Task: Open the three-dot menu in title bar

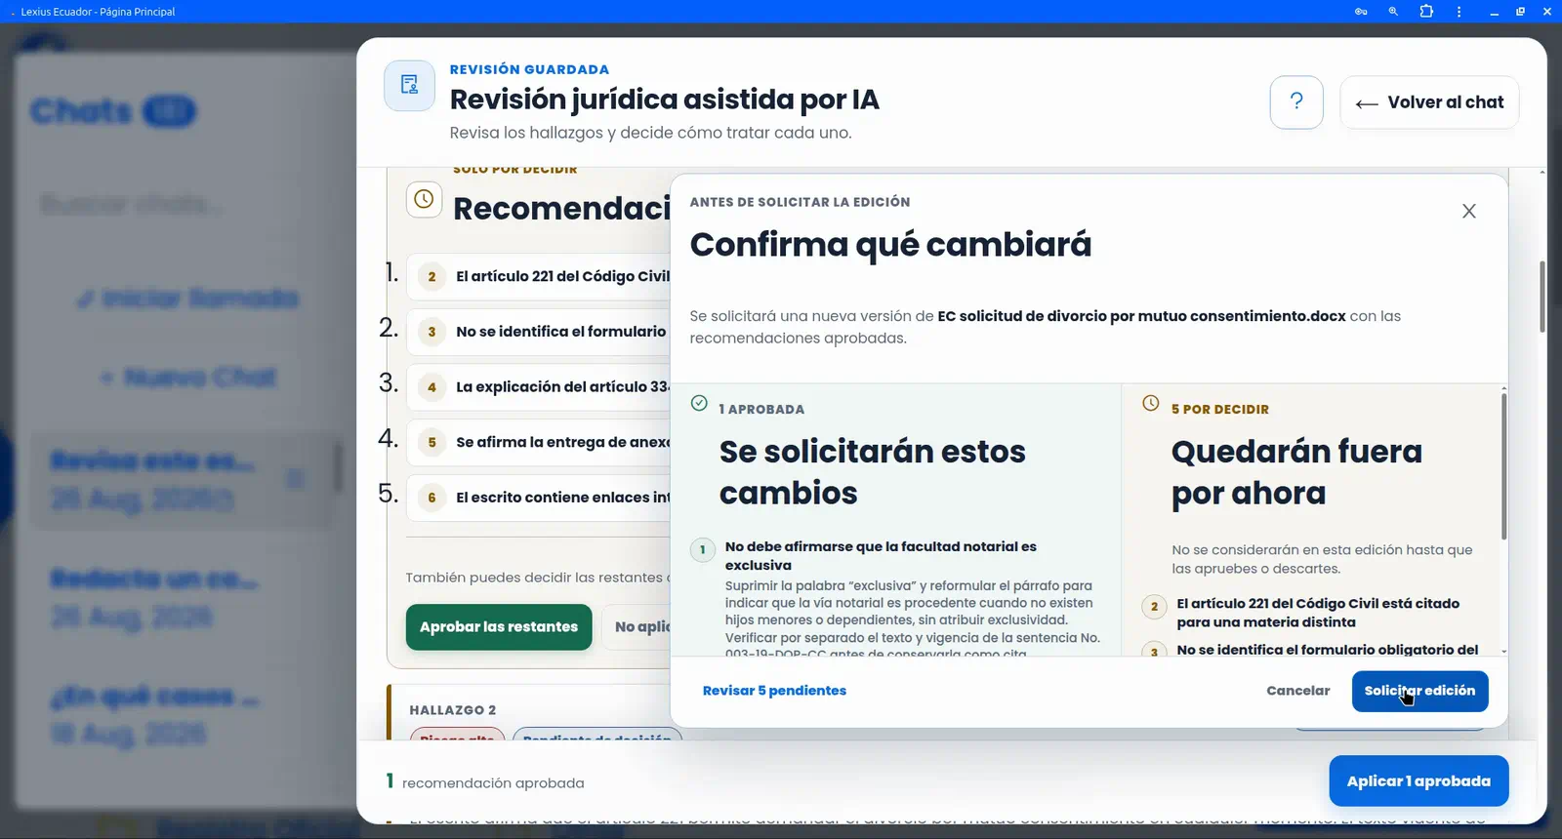Action: 1459,12
